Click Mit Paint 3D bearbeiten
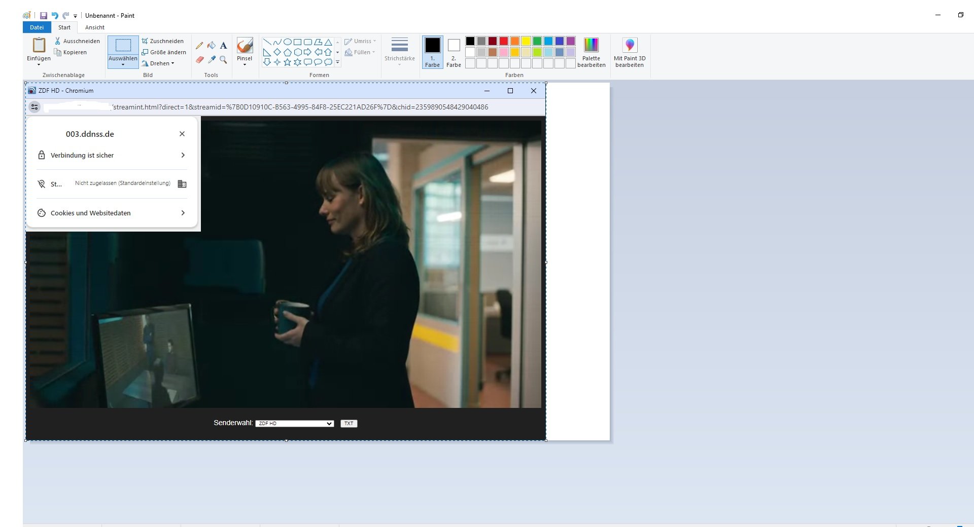Viewport: 974px width, 527px height. point(630,52)
